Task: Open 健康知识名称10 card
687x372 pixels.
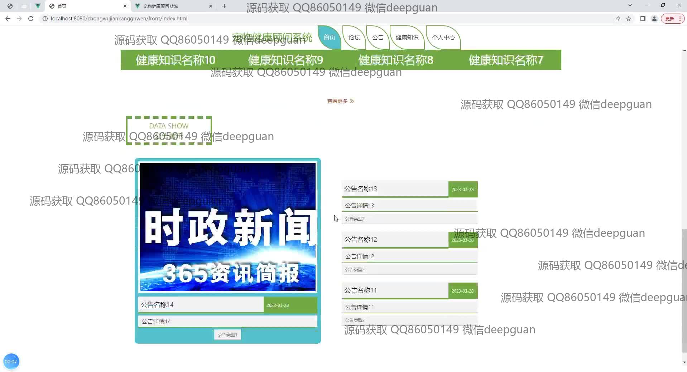Action: [176, 60]
